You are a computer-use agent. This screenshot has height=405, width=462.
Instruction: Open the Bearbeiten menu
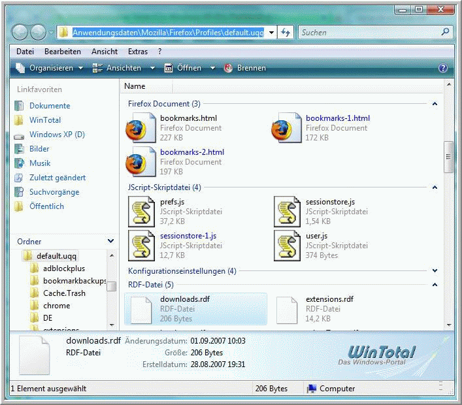[x=63, y=52]
